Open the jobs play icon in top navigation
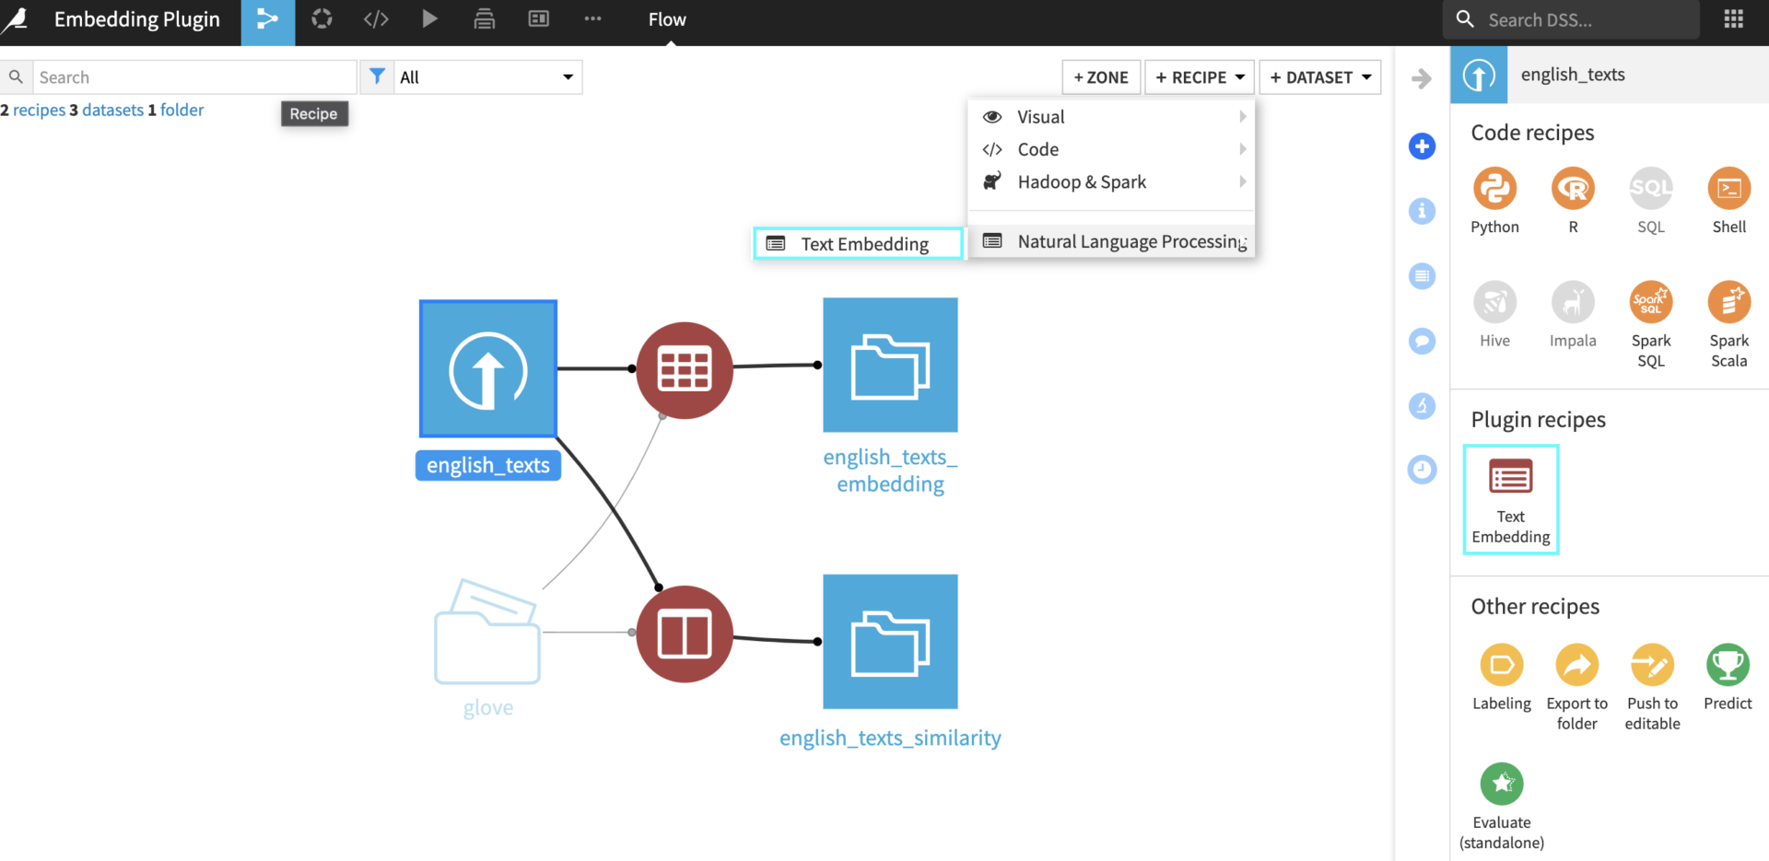The image size is (1769, 861). point(429,18)
